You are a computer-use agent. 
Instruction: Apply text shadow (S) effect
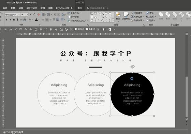click(x=17, y=19)
